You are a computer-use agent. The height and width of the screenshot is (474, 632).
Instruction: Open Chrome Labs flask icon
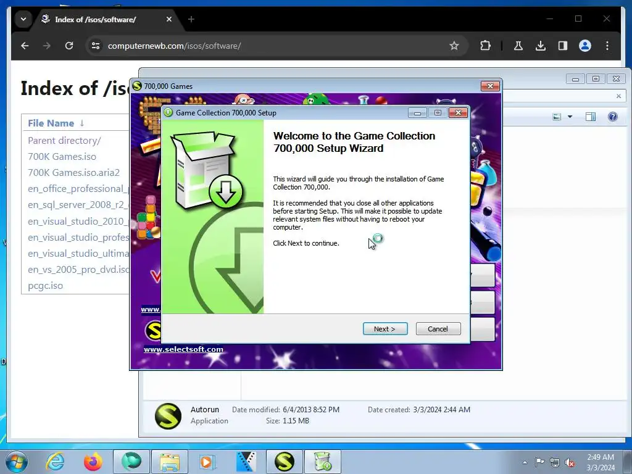(x=518, y=46)
